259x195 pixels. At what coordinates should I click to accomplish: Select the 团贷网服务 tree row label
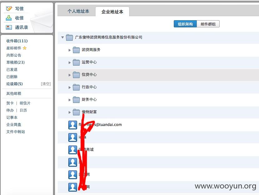91,50
